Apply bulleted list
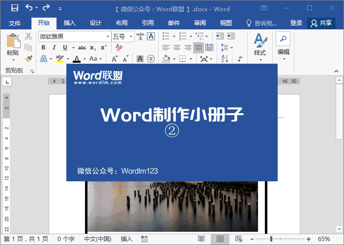Viewport: 344px width, 245px height. pyautogui.click(x=166, y=36)
